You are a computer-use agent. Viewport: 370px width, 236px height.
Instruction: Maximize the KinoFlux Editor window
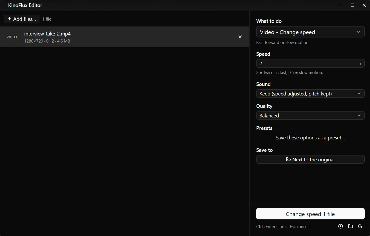tap(352, 5)
